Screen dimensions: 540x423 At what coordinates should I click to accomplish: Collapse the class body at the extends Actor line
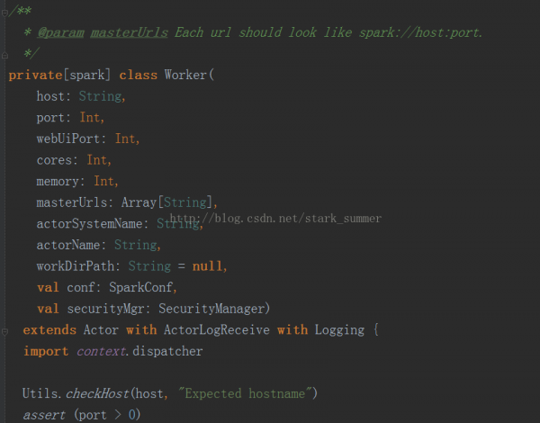pyautogui.click(x=4, y=332)
